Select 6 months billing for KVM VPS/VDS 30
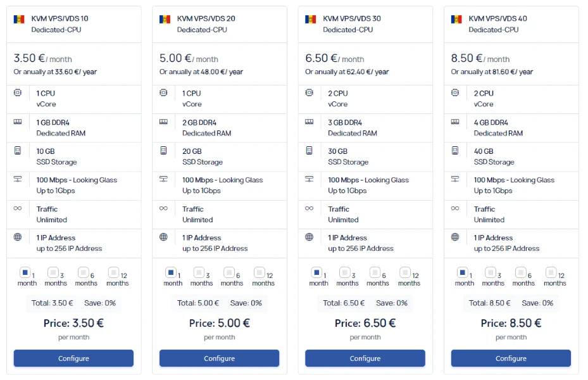This screenshot has width=588, height=380. point(374,273)
